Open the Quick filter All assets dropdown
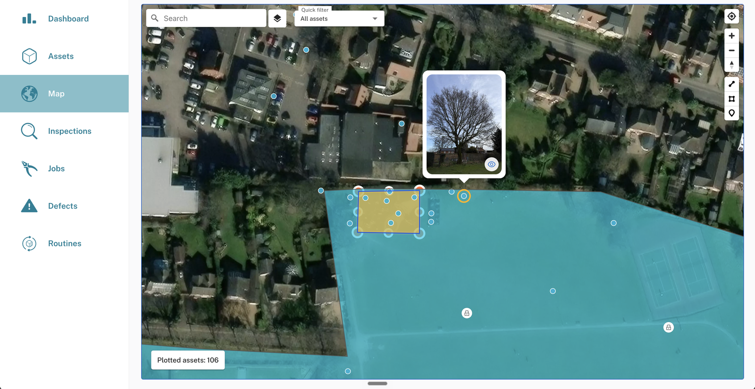 pos(339,18)
